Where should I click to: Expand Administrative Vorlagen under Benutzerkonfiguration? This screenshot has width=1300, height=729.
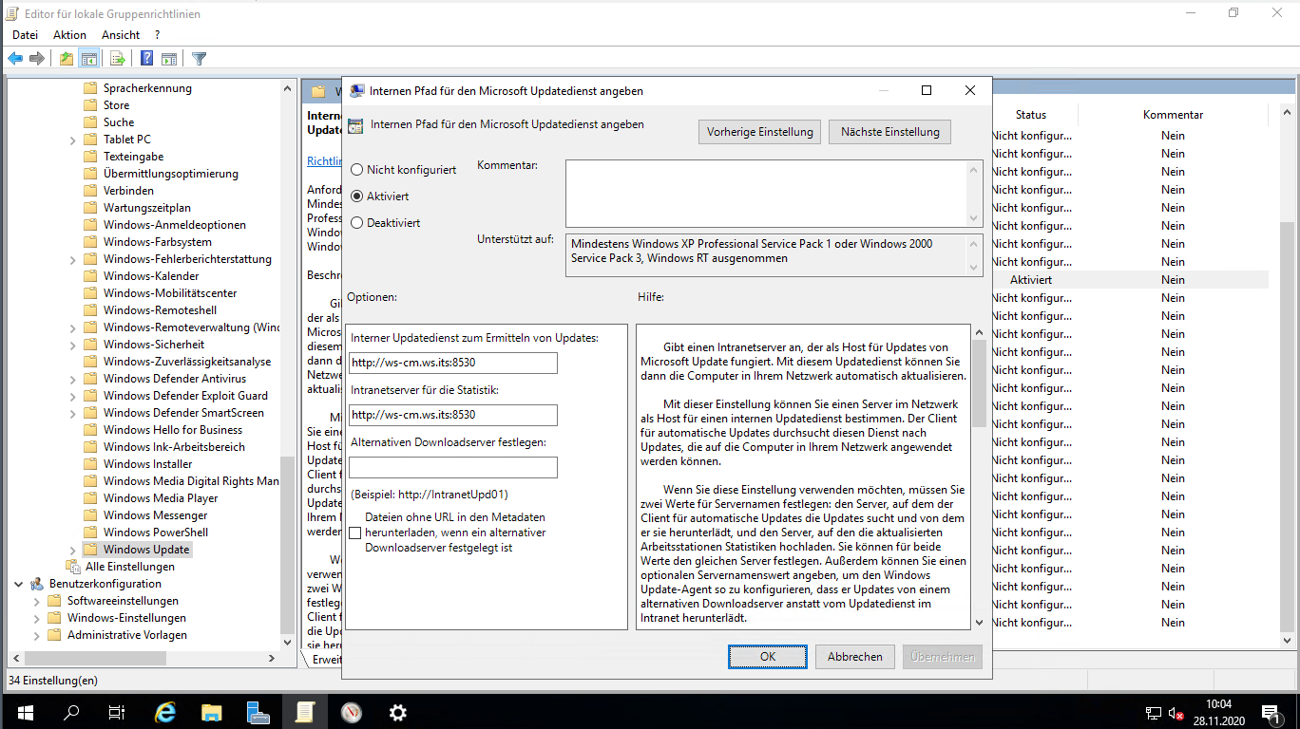(x=37, y=635)
